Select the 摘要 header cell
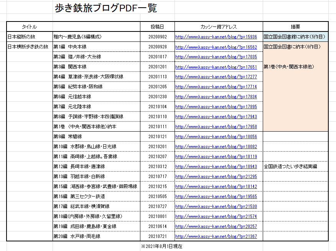 (295, 27)
